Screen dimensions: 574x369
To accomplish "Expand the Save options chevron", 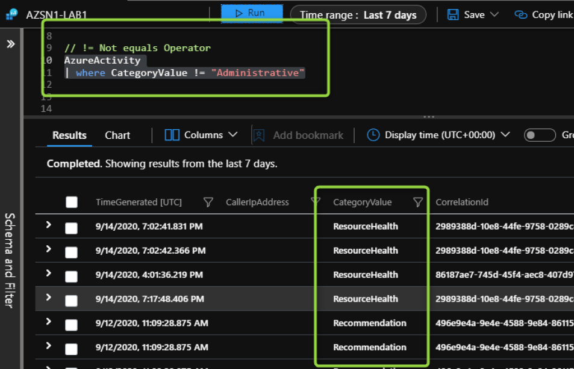I will click(494, 14).
